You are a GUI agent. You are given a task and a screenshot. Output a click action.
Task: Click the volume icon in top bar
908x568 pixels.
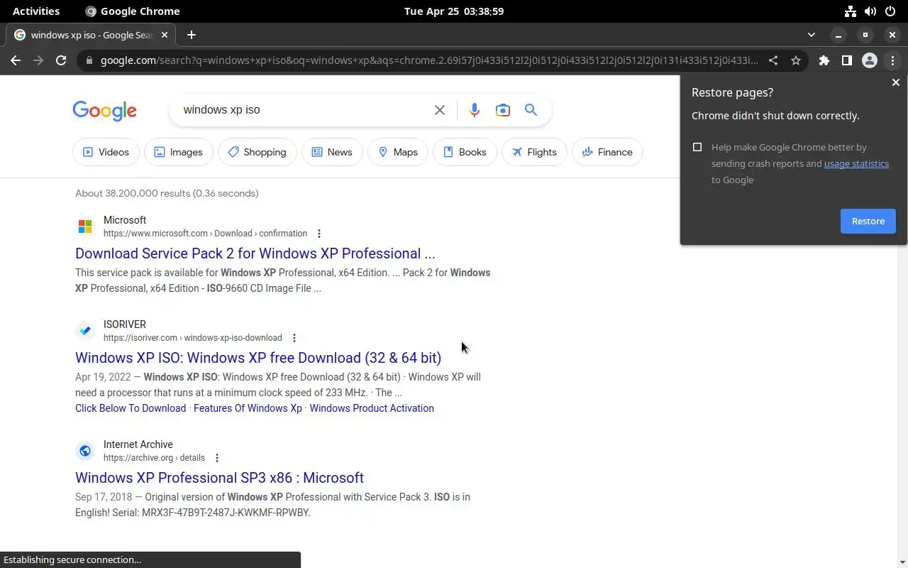(x=870, y=11)
